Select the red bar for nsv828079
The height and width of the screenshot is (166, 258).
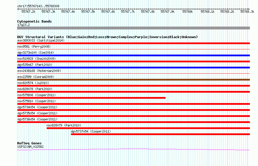point(148,128)
